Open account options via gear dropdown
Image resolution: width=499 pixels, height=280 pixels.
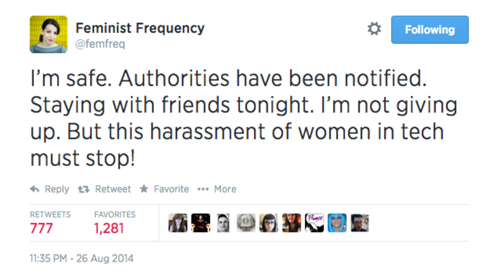[374, 29]
